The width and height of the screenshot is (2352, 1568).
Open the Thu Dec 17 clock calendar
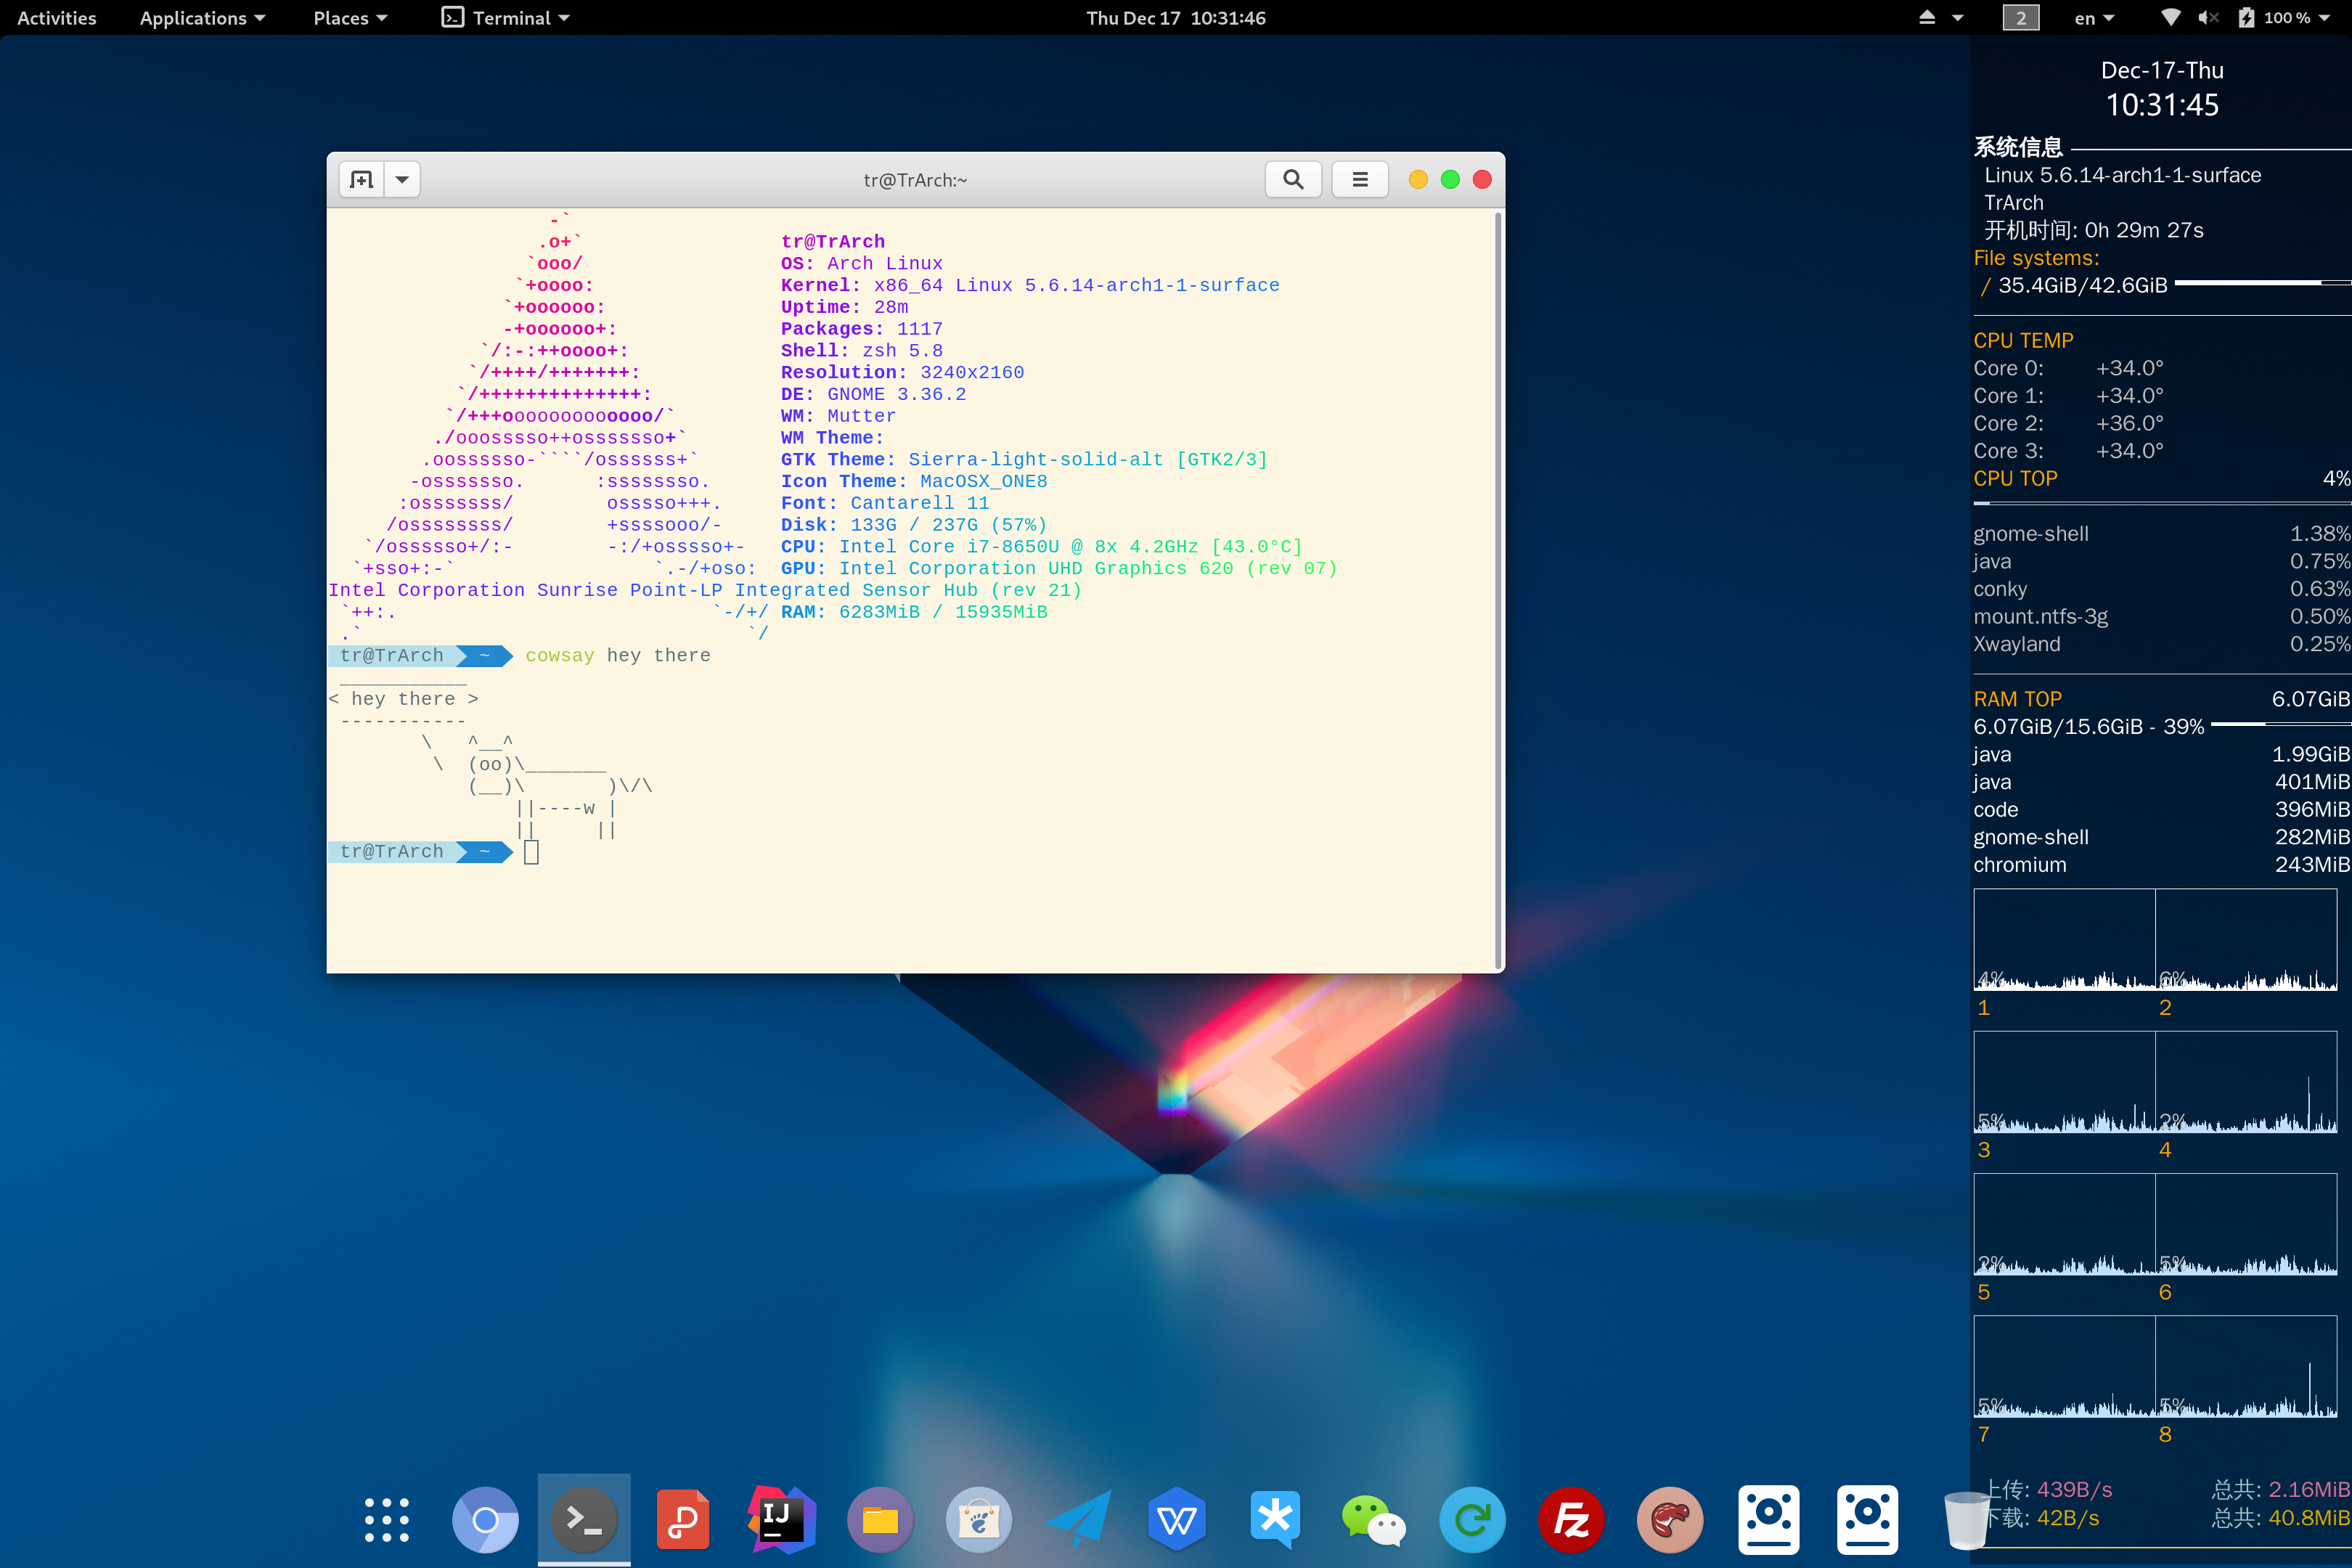pos(1176,18)
